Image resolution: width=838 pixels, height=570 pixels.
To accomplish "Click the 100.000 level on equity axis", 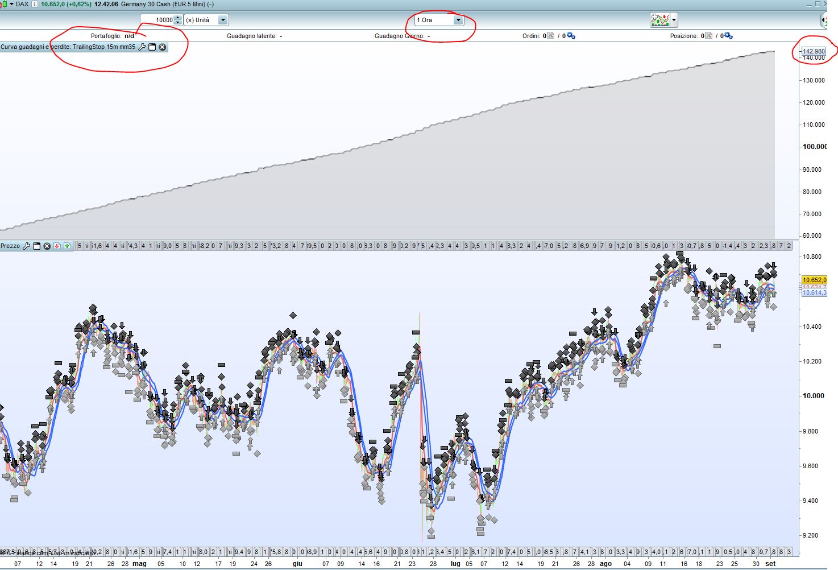I will (815, 147).
